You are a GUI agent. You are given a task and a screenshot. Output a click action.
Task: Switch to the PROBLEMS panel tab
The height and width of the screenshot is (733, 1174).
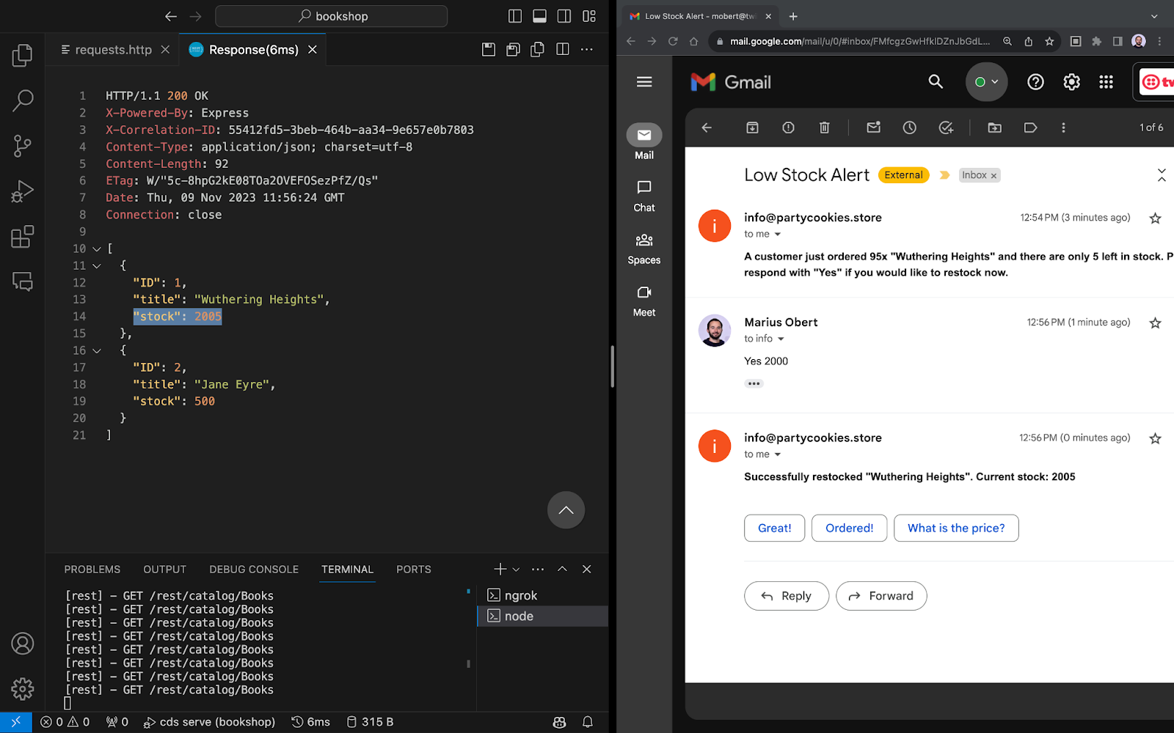(x=92, y=570)
